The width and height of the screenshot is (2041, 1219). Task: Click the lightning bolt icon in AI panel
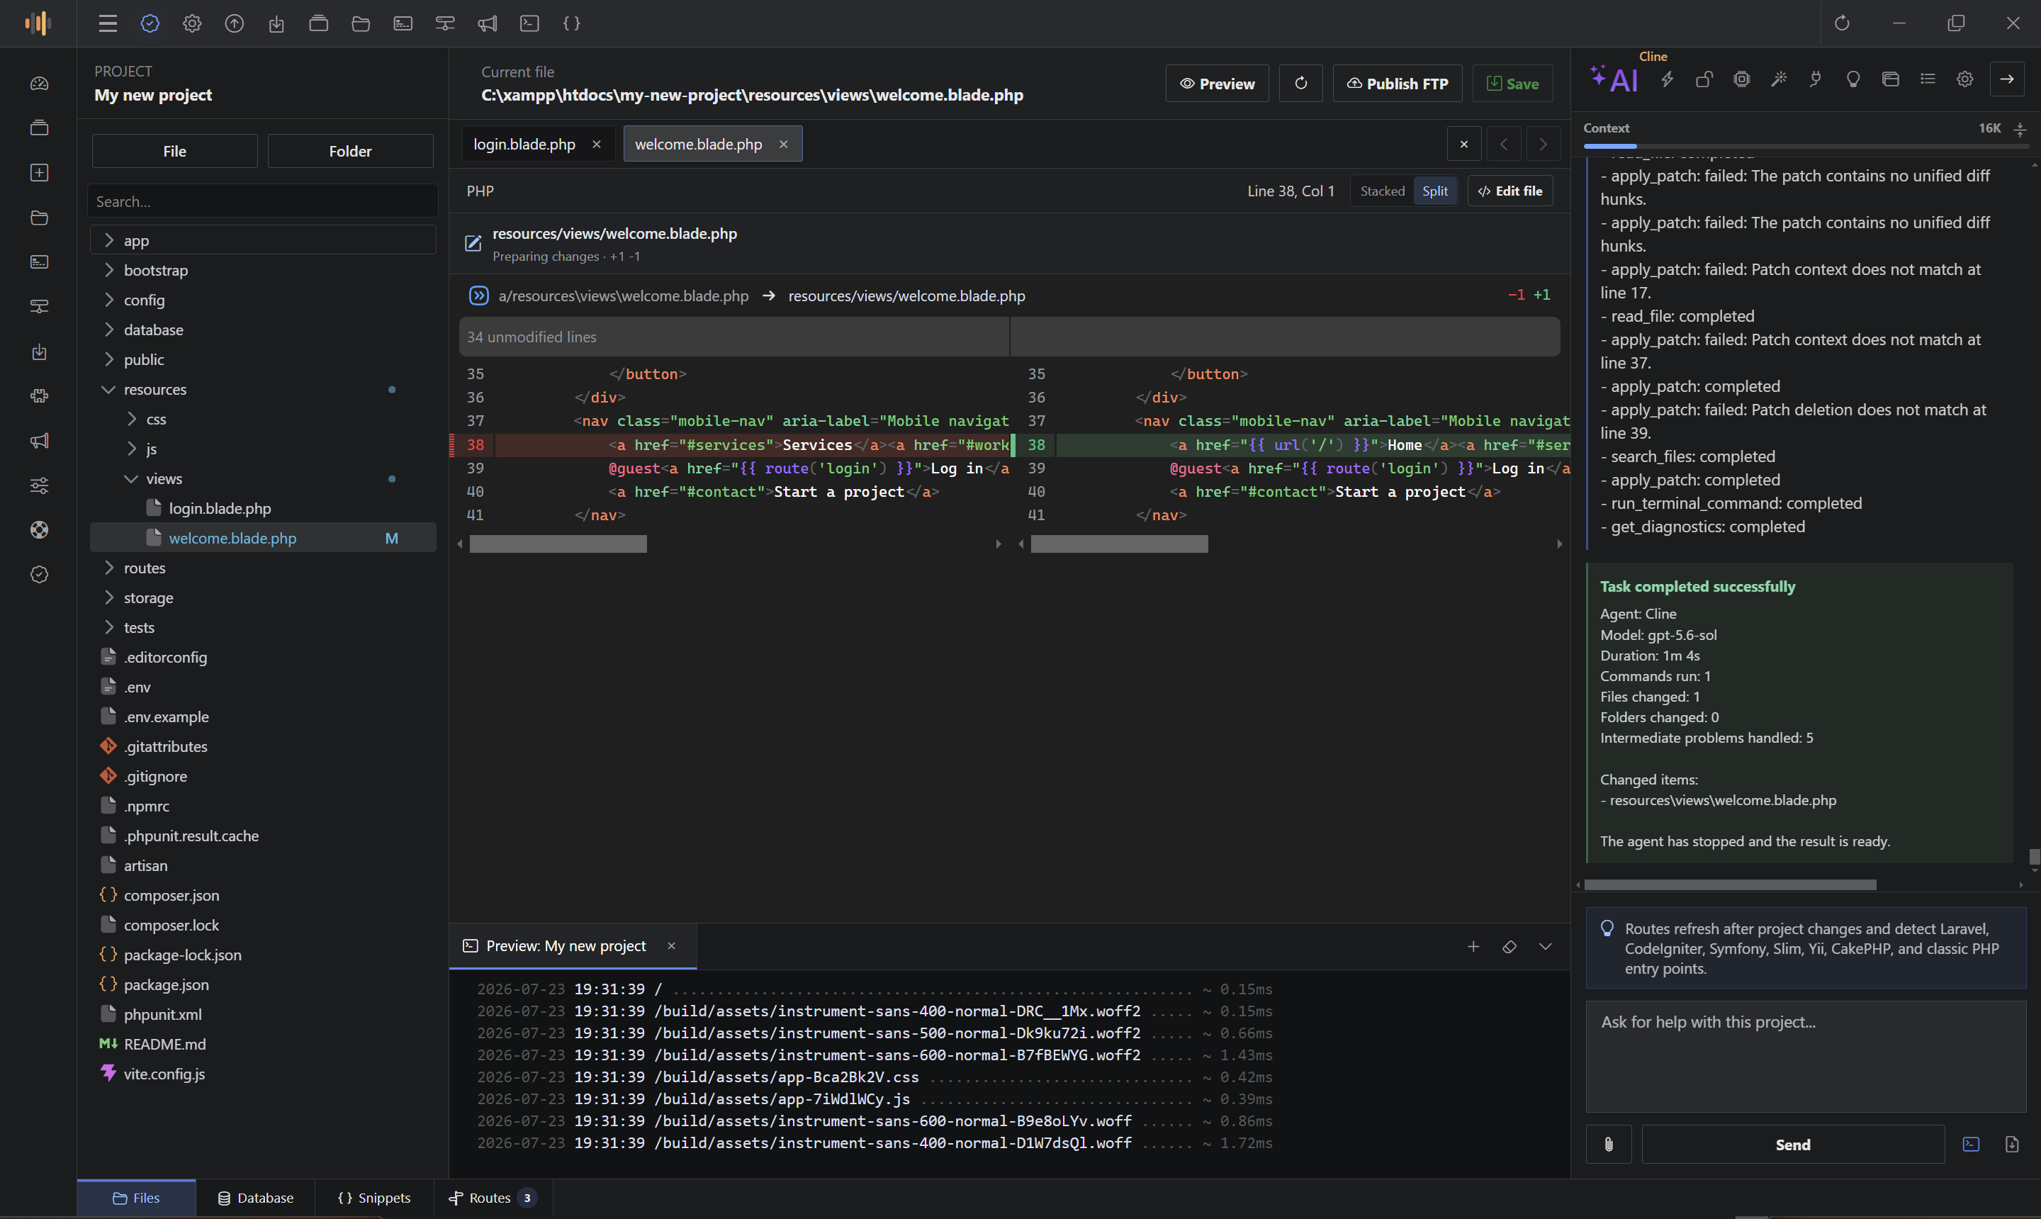tap(1668, 79)
